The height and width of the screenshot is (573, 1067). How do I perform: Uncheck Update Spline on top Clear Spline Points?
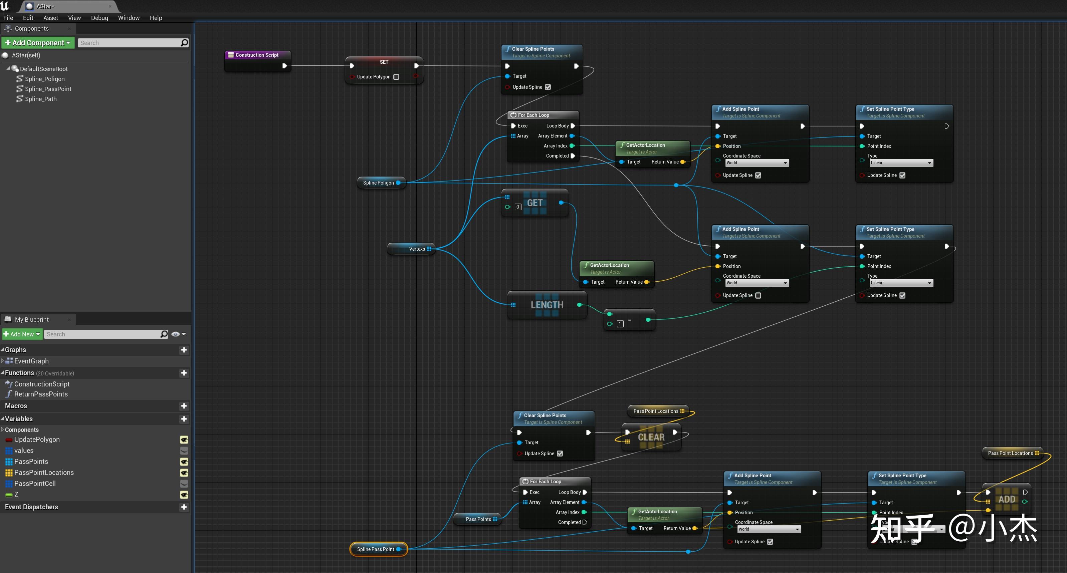[548, 87]
